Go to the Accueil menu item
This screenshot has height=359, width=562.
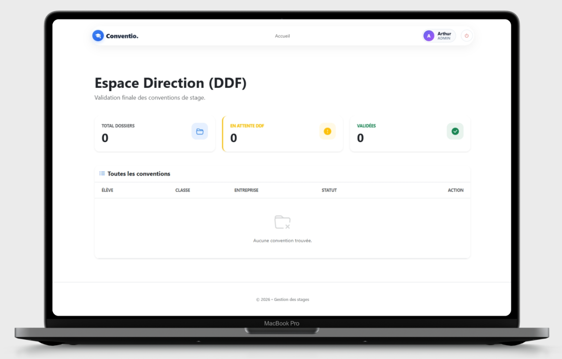pyautogui.click(x=282, y=36)
